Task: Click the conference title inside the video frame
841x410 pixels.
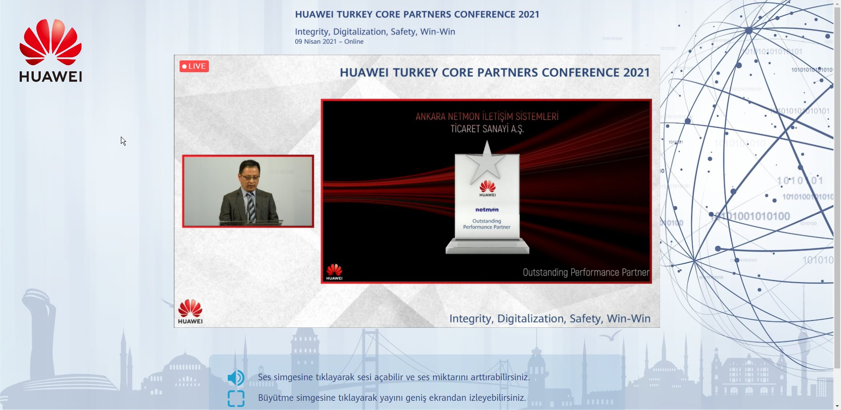Action: pyautogui.click(x=495, y=73)
